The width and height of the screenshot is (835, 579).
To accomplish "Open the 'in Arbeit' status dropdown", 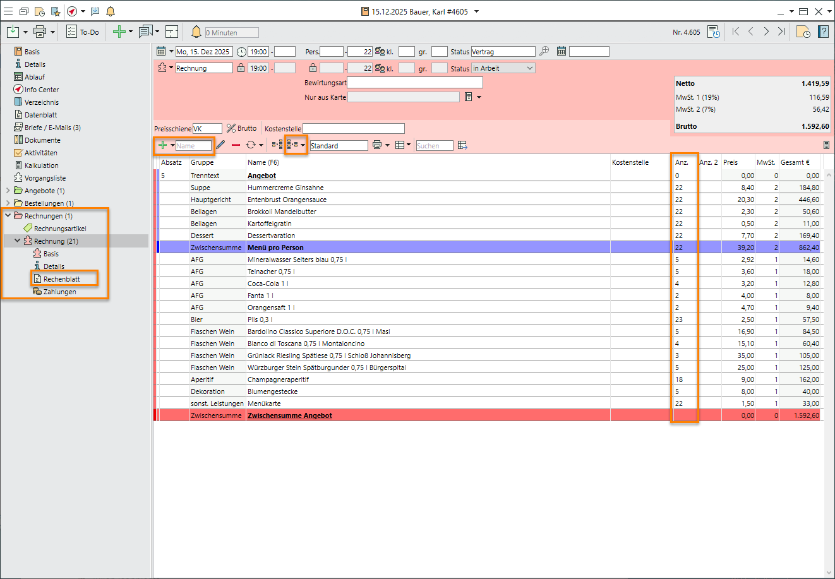I will coord(529,68).
